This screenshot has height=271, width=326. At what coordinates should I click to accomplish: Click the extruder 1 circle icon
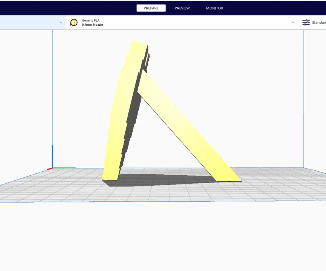[x=74, y=22]
